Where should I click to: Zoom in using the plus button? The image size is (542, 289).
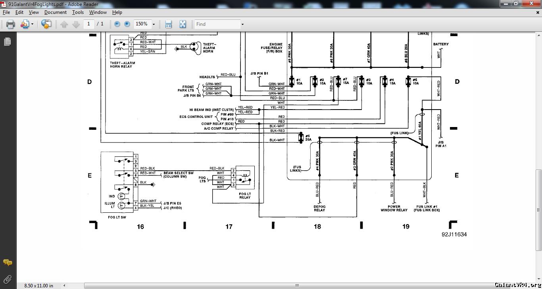click(x=127, y=24)
